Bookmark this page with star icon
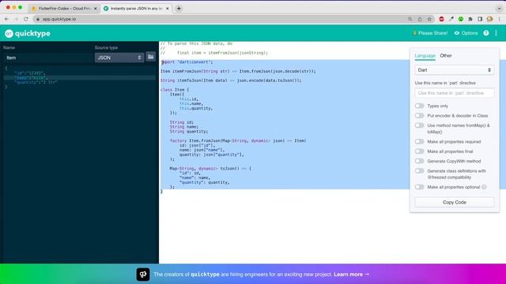 coord(429,19)
